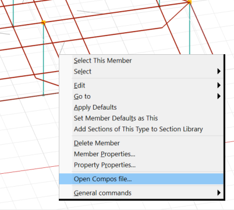Expand the Select submenu arrow
This screenshot has width=234, height=210.
point(219,71)
